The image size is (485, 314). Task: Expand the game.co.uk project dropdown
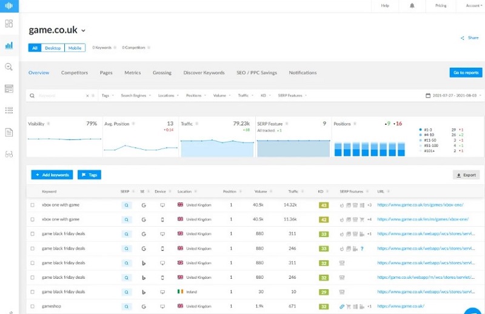pyautogui.click(x=83, y=31)
